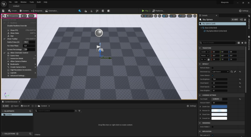Switch to Foliage editing mode
The width and height of the screenshot is (251, 137).
[x=91, y=11]
